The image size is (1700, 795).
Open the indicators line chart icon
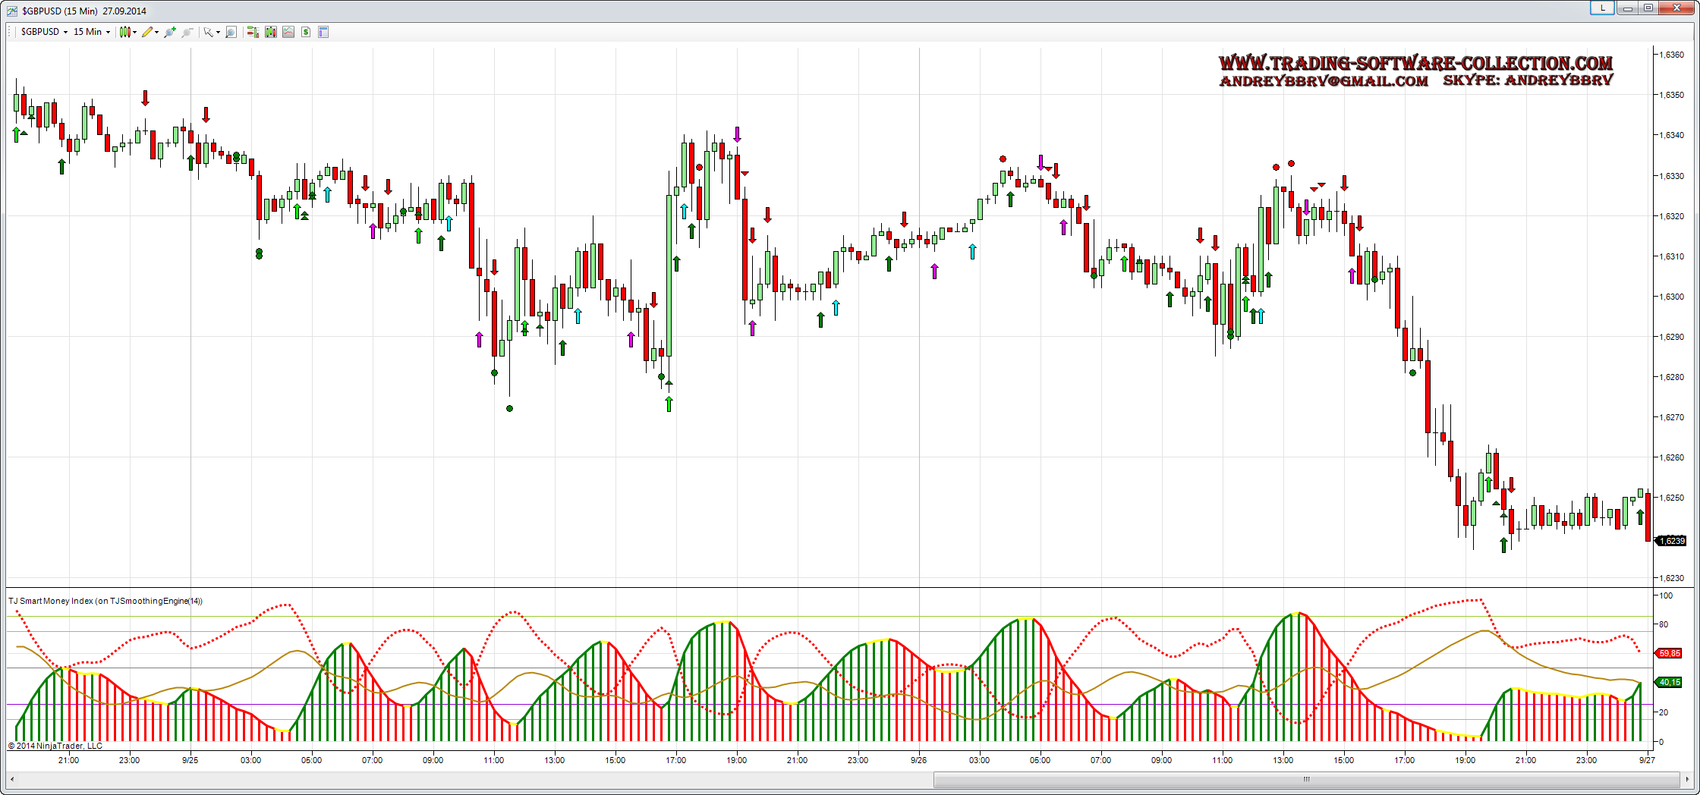(x=288, y=32)
